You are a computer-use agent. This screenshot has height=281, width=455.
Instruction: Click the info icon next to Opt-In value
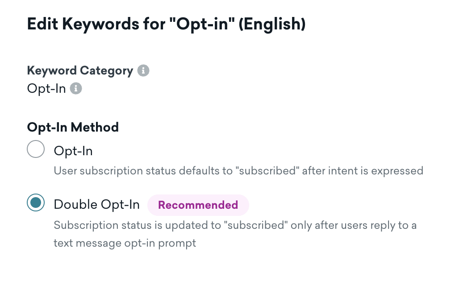pos(76,89)
